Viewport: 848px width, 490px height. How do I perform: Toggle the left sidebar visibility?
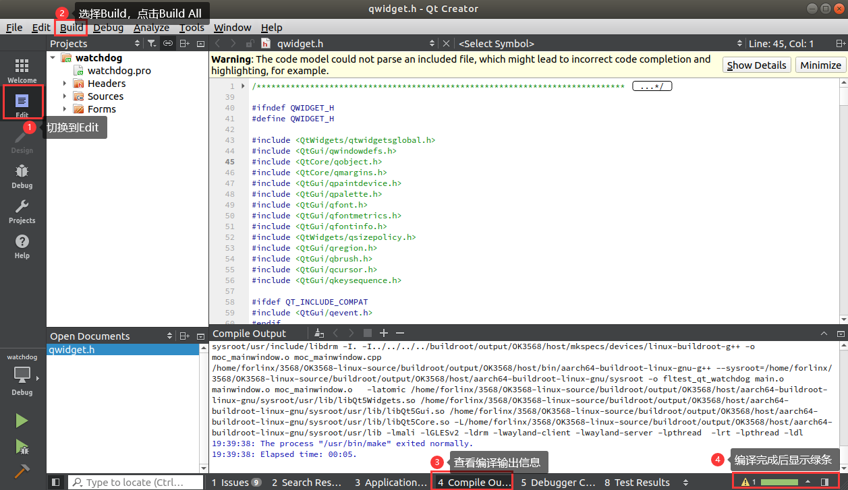(x=56, y=483)
